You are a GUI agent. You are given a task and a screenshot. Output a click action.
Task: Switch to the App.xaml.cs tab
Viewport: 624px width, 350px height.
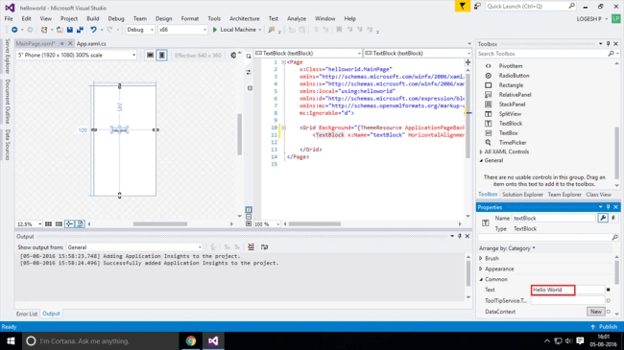pyautogui.click(x=91, y=44)
